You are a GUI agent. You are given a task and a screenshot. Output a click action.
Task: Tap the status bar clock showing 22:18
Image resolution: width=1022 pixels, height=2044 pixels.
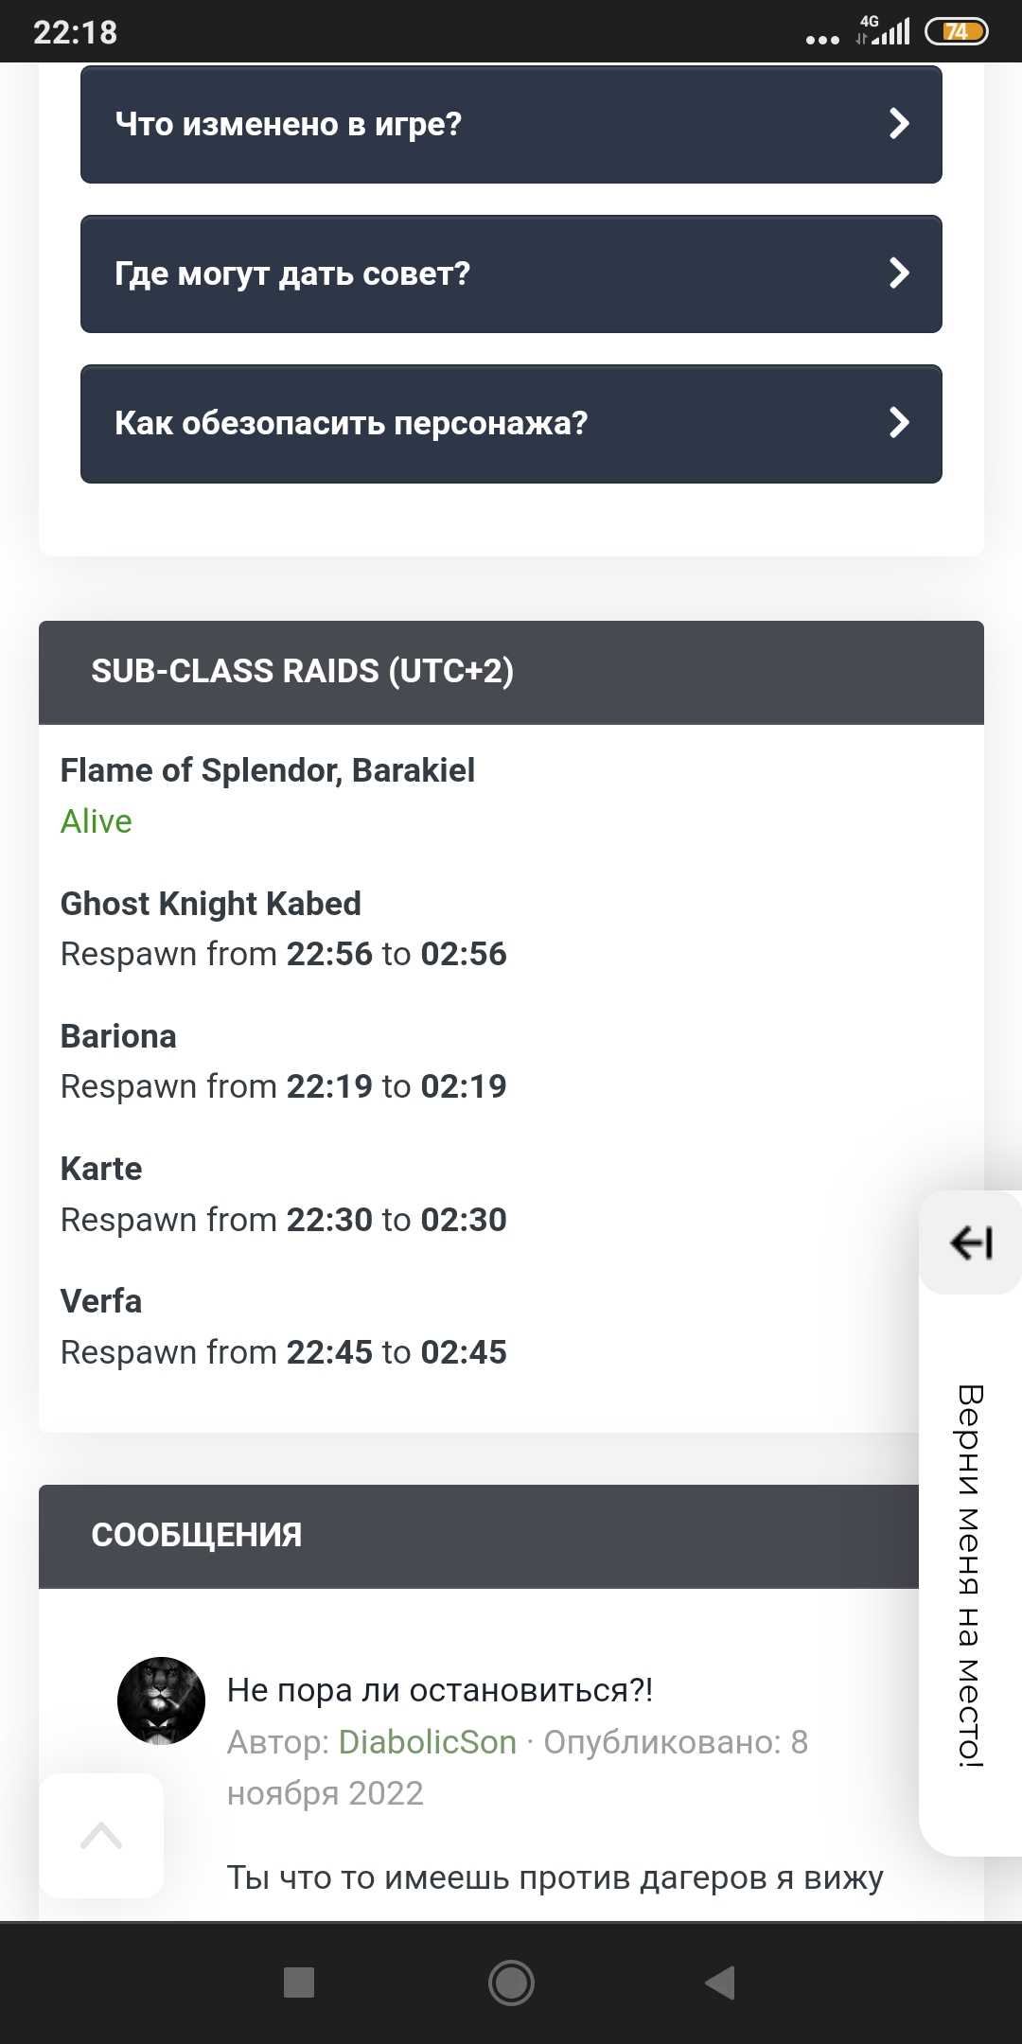[76, 32]
